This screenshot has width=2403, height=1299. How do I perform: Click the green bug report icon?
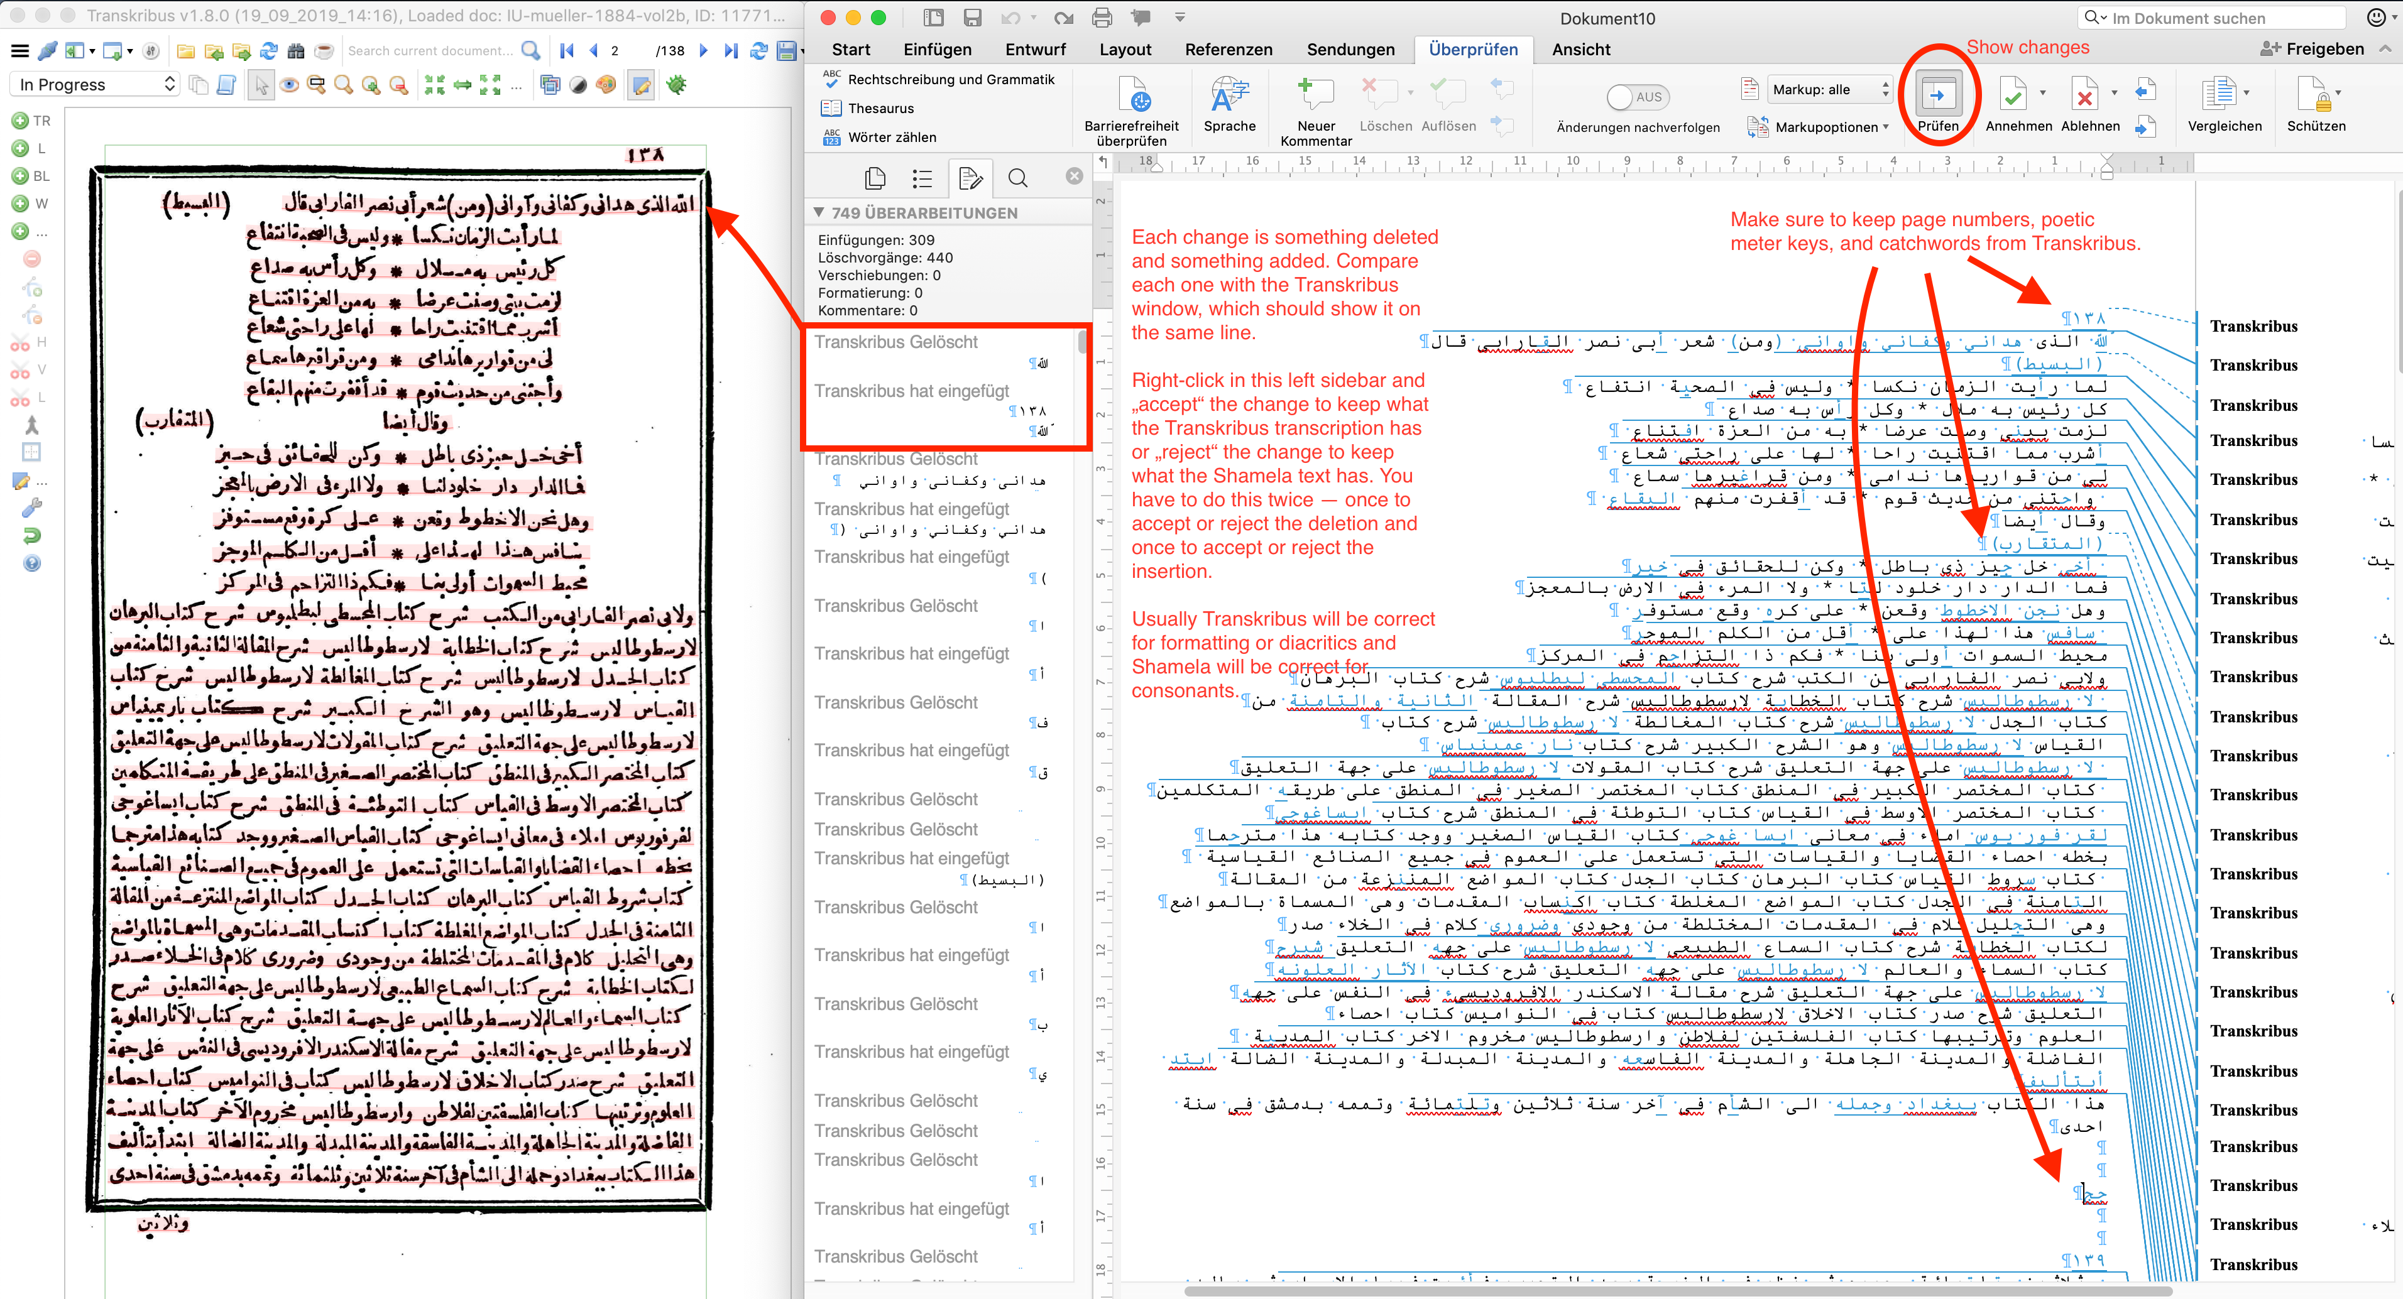pyautogui.click(x=676, y=84)
